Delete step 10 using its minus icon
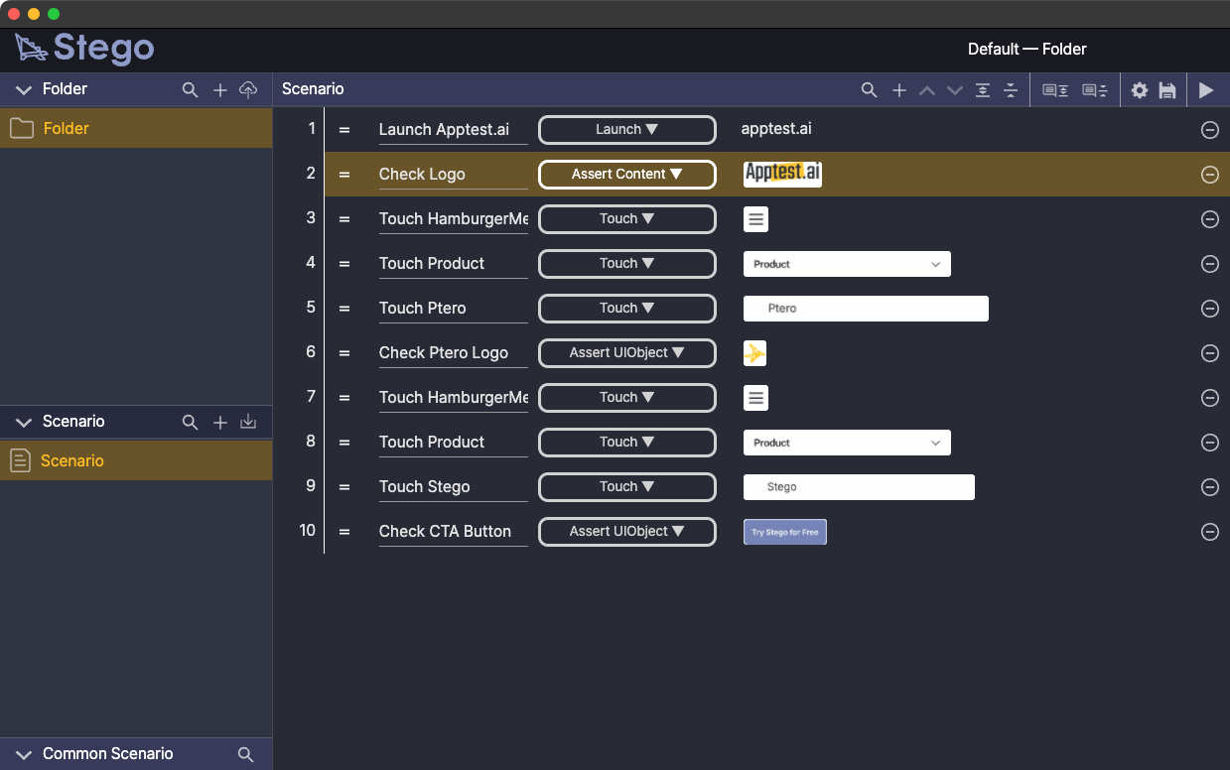The width and height of the screenshot is (1230, 770). pyautogui.click(x=1209, y=532)
